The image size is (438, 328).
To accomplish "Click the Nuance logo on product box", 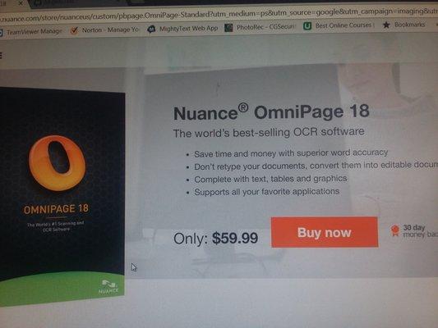I will click(x=108, y=287).
